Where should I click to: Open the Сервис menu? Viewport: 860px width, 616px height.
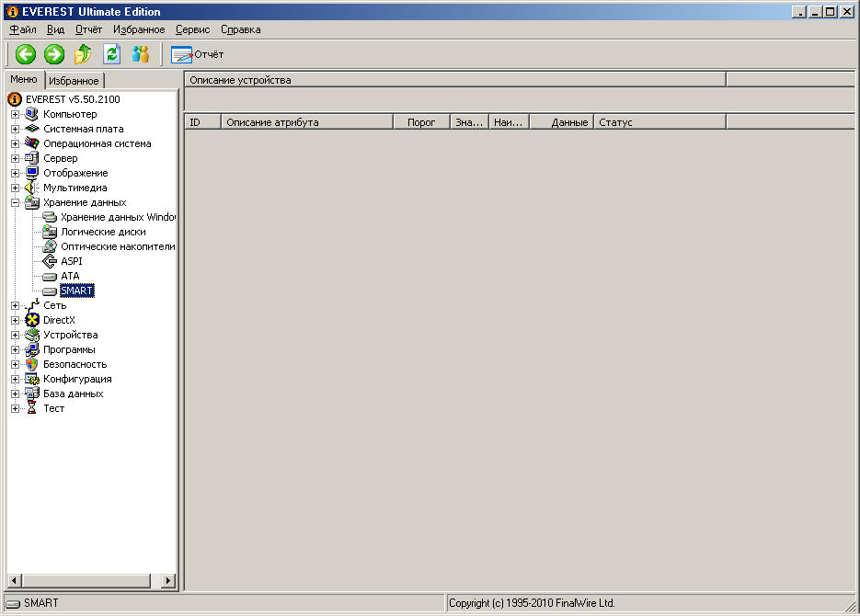[x=192, y=29]
